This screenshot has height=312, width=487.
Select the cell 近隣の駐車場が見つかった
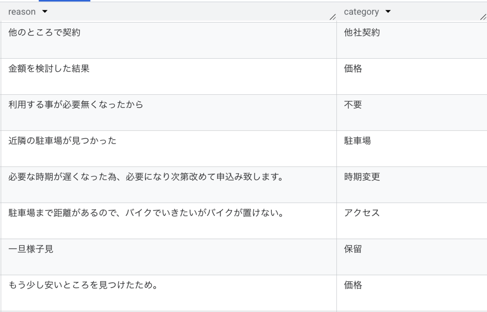(168, 149)
